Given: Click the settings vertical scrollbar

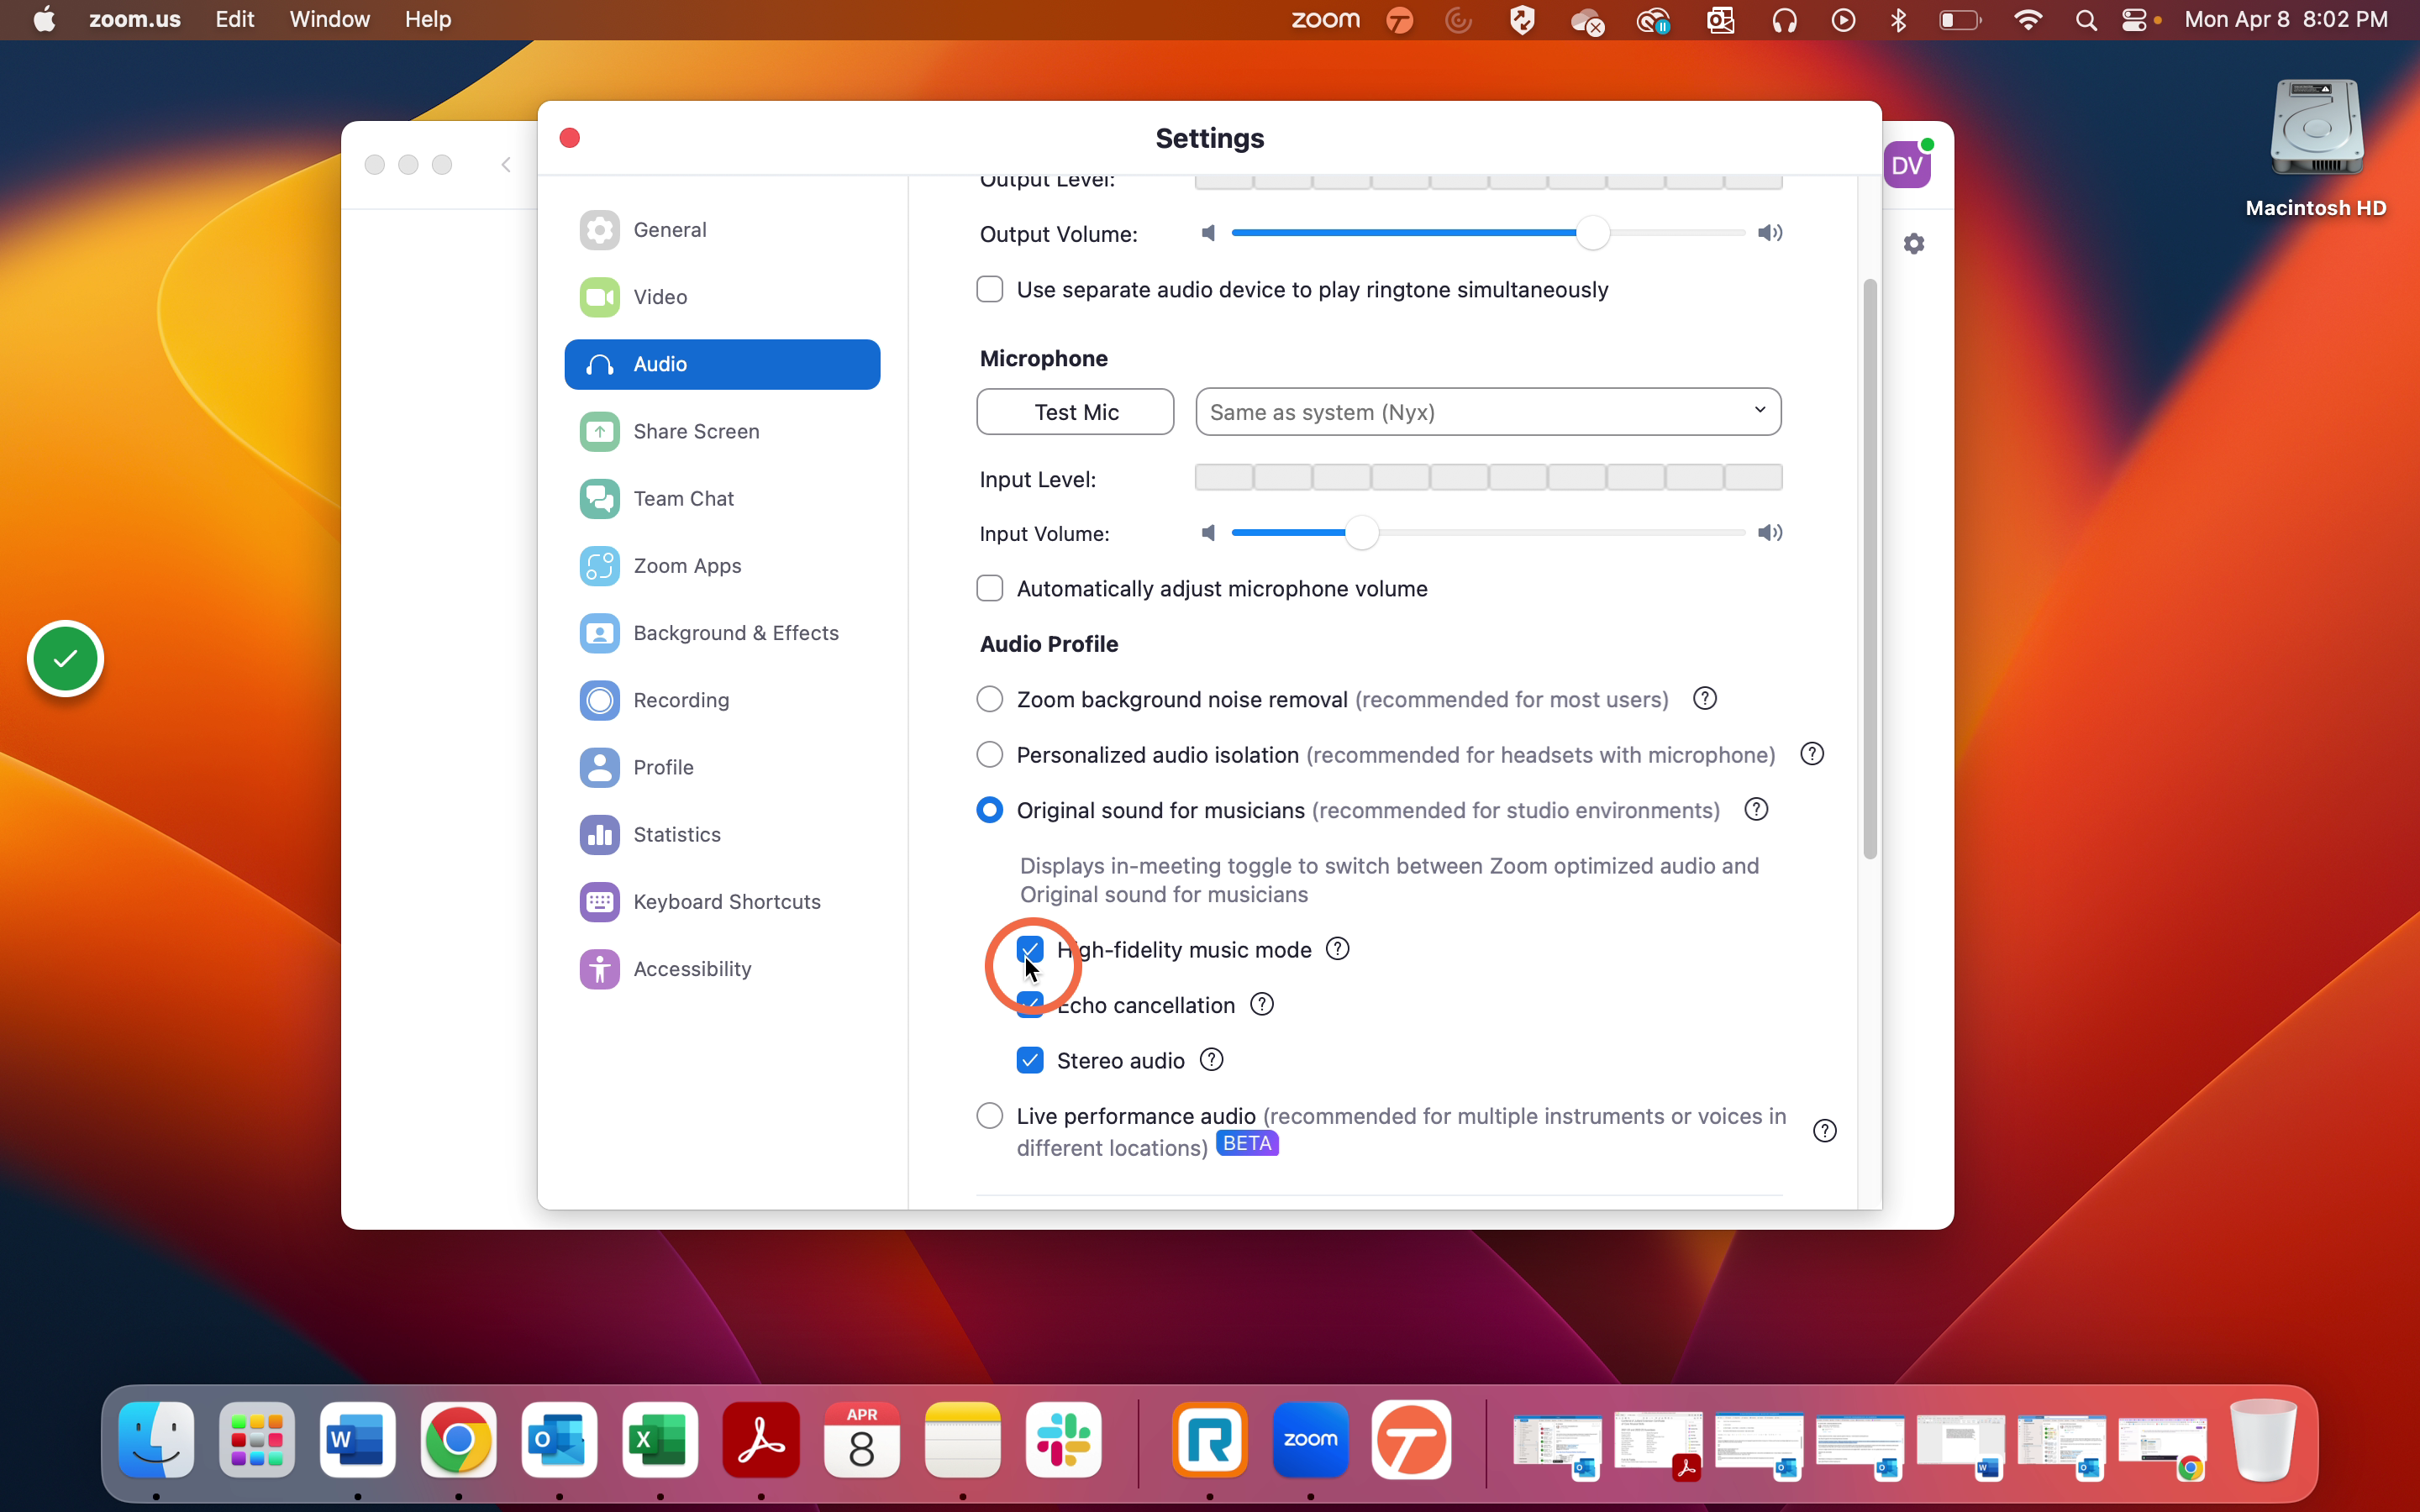Looking at the screenshot, I should (x=1869, y=568).
